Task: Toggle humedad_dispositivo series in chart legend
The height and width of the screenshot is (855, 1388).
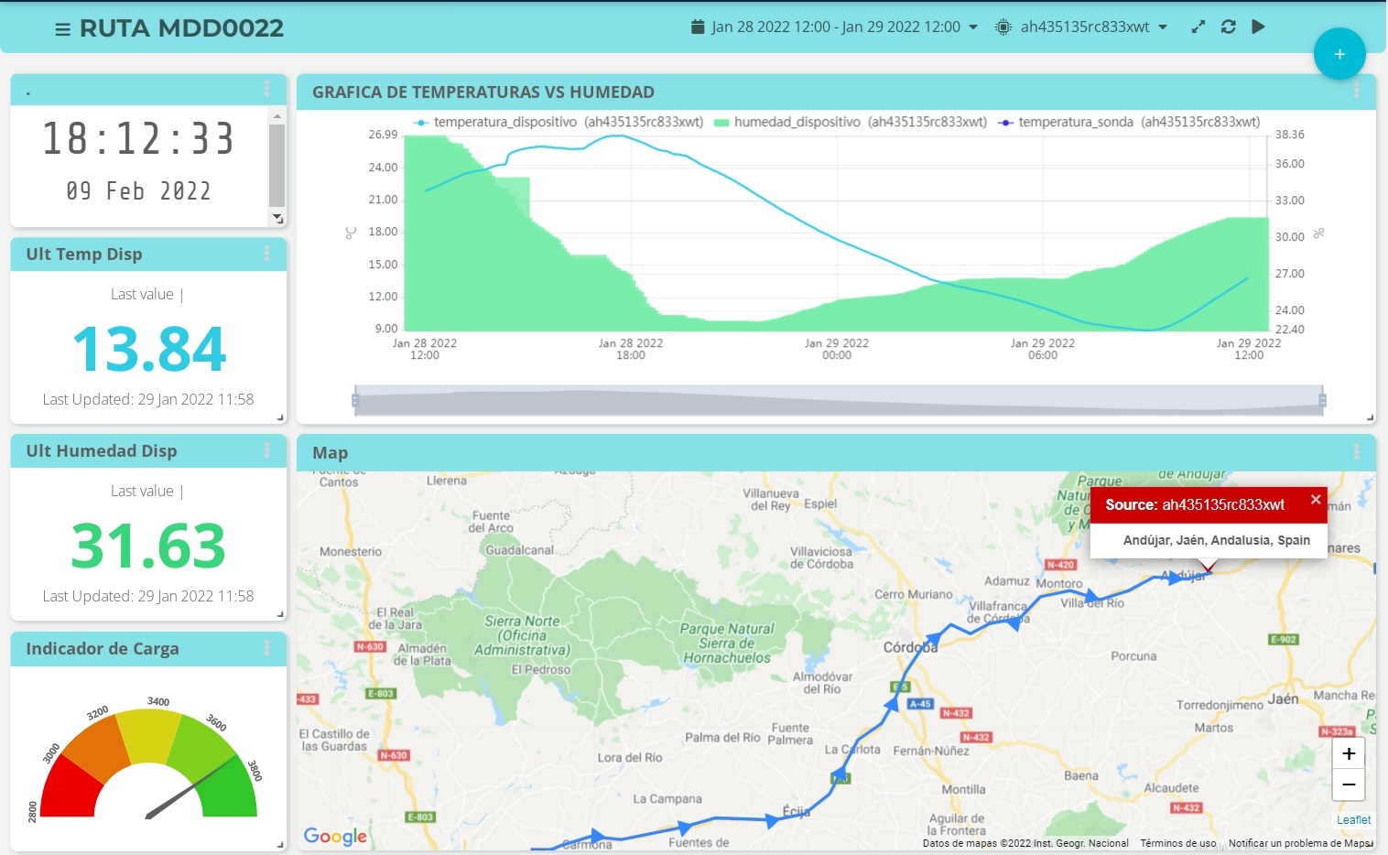Action: pos(850,122)
